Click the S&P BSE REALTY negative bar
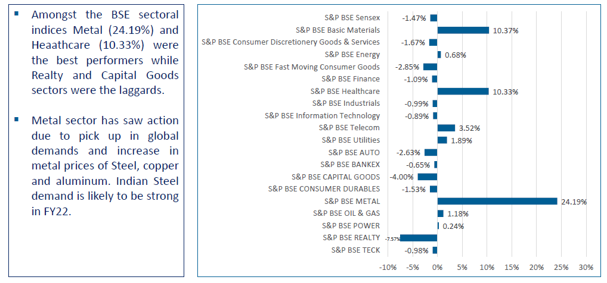Image resolution: width=607 pixels, height=283 pixels. (418, 238)
